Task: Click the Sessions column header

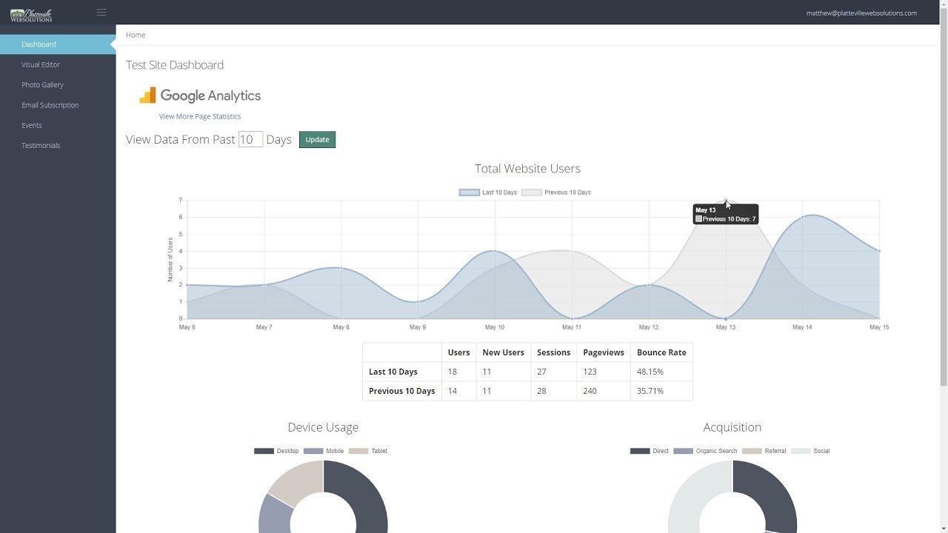Action: pyautogui.click(x=553, y=352)
